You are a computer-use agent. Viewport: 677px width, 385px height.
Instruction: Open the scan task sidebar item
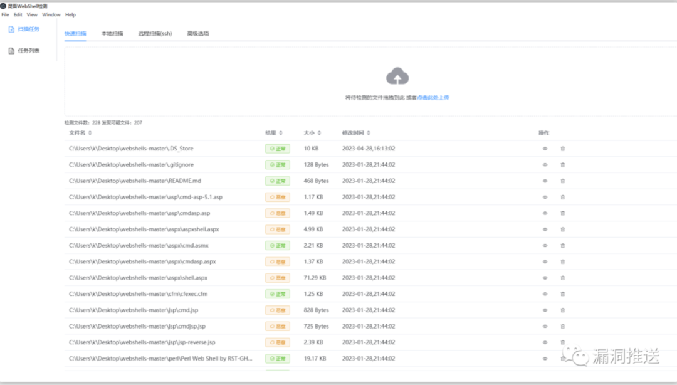24,29
